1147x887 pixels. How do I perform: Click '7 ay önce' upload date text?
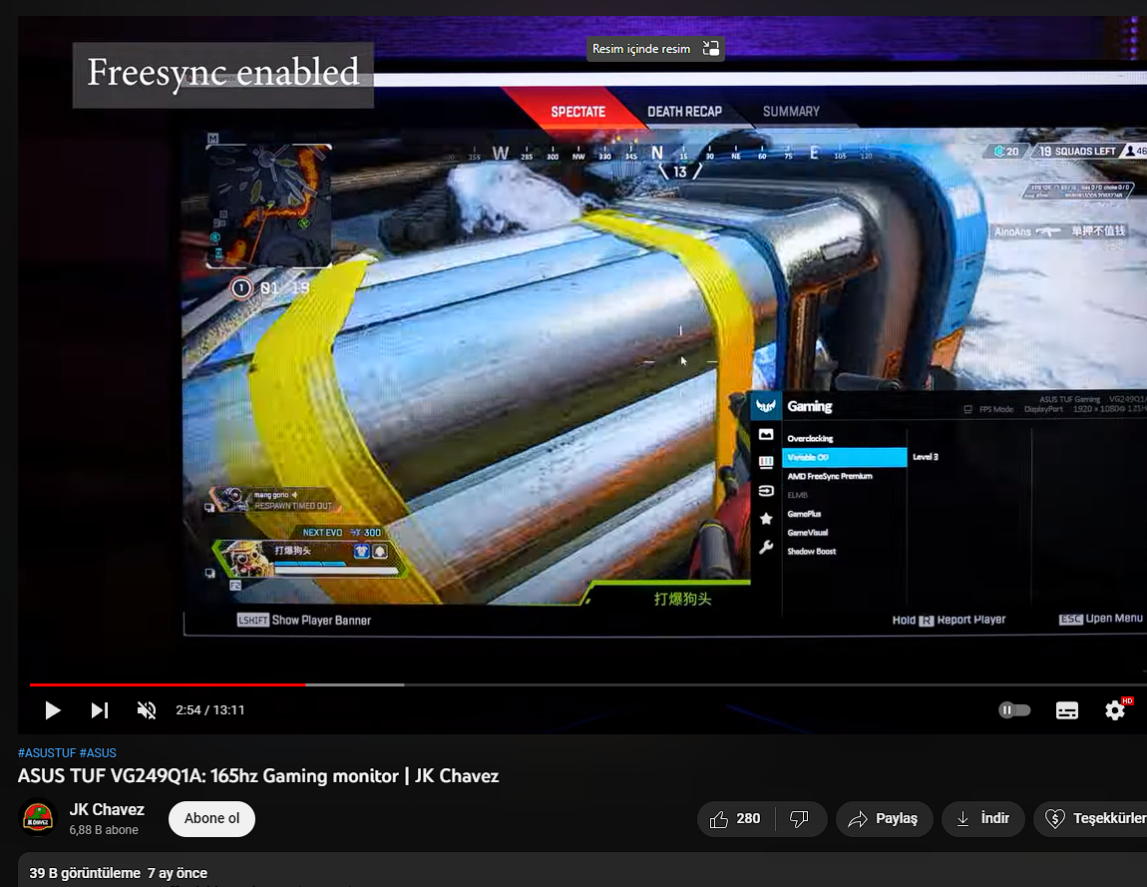click(x=177, y=873)
